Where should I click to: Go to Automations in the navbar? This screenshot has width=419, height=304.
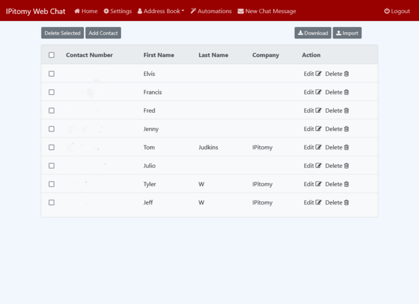click(x=211, y=11)
